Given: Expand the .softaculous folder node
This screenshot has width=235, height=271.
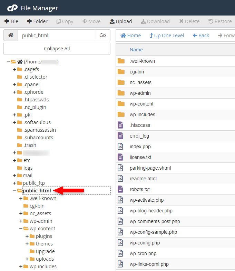Looking at the screenshot, I should tap(14, 122).
